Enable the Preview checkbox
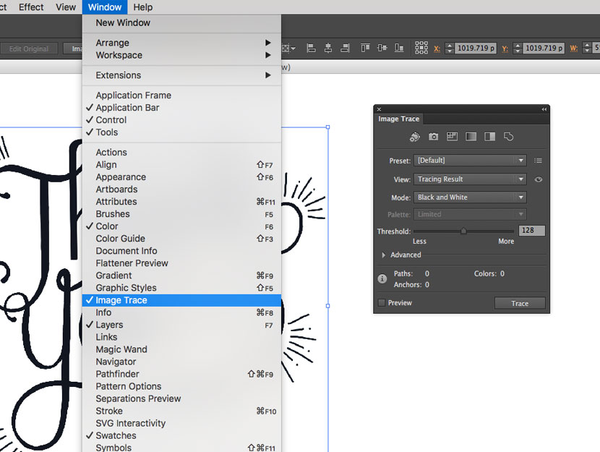 382,303
